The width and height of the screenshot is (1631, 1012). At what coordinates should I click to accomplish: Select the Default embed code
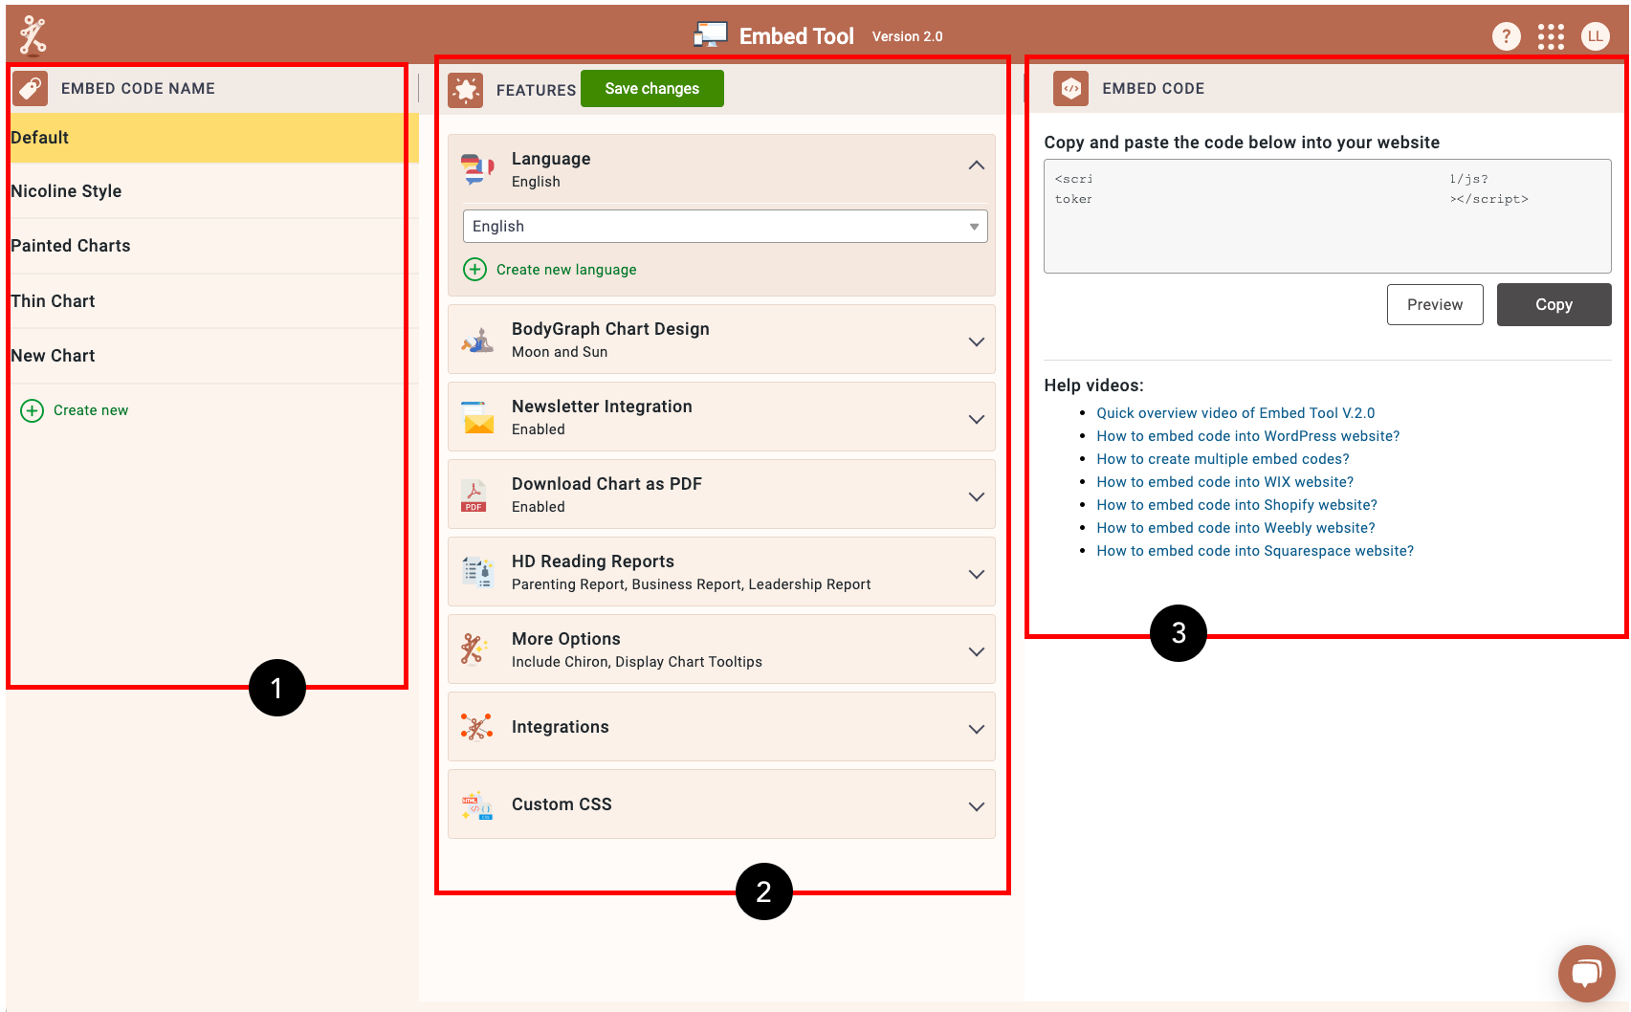214,138
